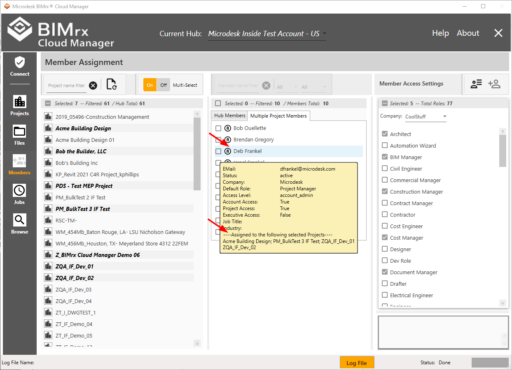
Task: Toggle the select-all projects checkbox
Action: (48, 104)
